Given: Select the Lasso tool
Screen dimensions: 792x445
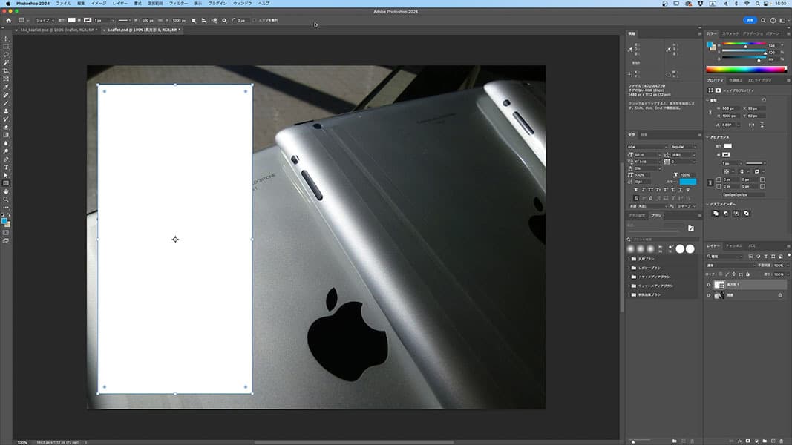Looking at the screenshot, I should pyautogui.click(x=6, y=55).
